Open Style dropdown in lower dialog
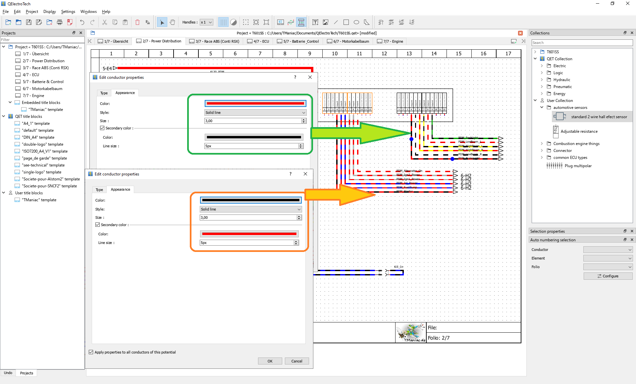636x384 pixels. click(x=251, y=209)
